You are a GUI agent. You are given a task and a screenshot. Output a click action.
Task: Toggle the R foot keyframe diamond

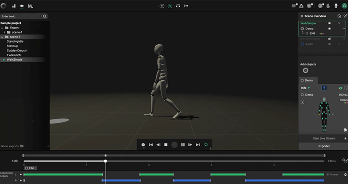click(x=21, y=180)
